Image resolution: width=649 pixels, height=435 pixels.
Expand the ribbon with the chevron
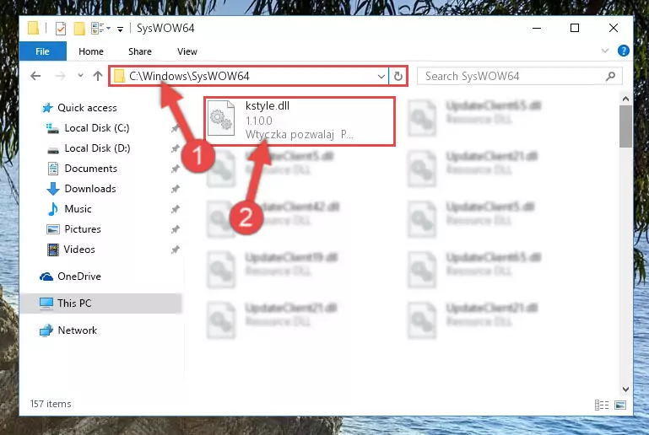605,51
